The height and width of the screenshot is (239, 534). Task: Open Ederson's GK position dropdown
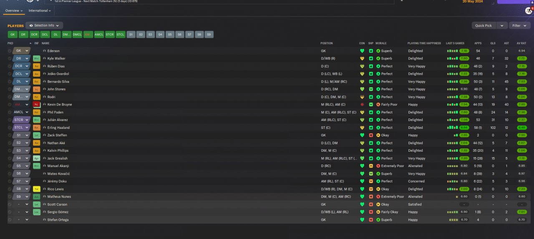tap(22, 51)
